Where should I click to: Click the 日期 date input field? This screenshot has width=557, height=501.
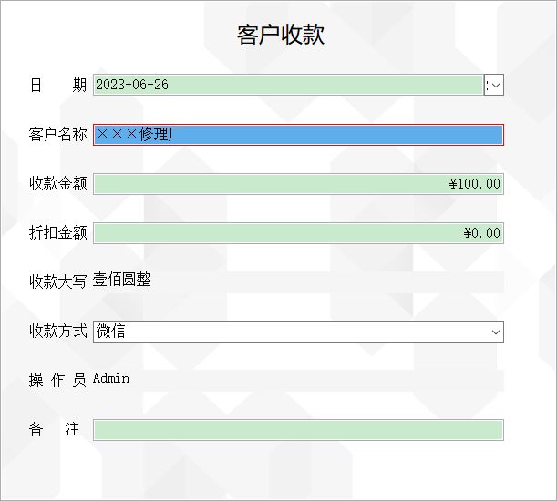tap(288, 85)
